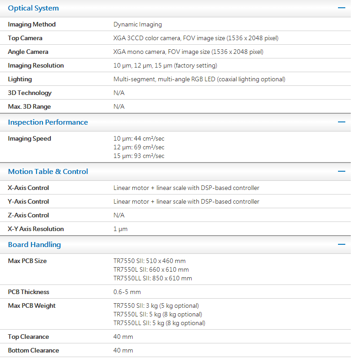Click the Board Handling section title
Screen dimensions: 354x358
(34, 245)
